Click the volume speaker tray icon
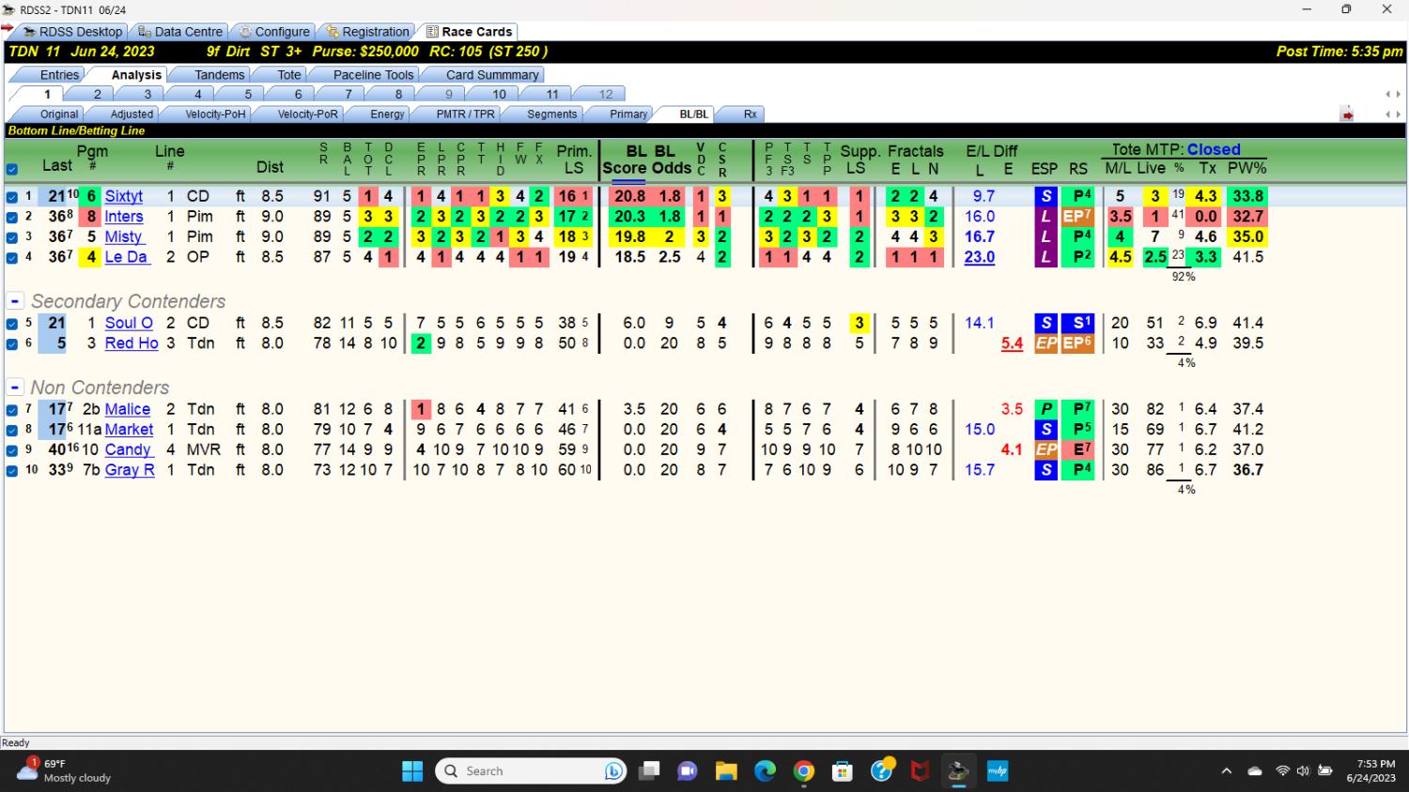This screenshot has width=1409, height=792. pyautogui.click(x=1303, y=771)
